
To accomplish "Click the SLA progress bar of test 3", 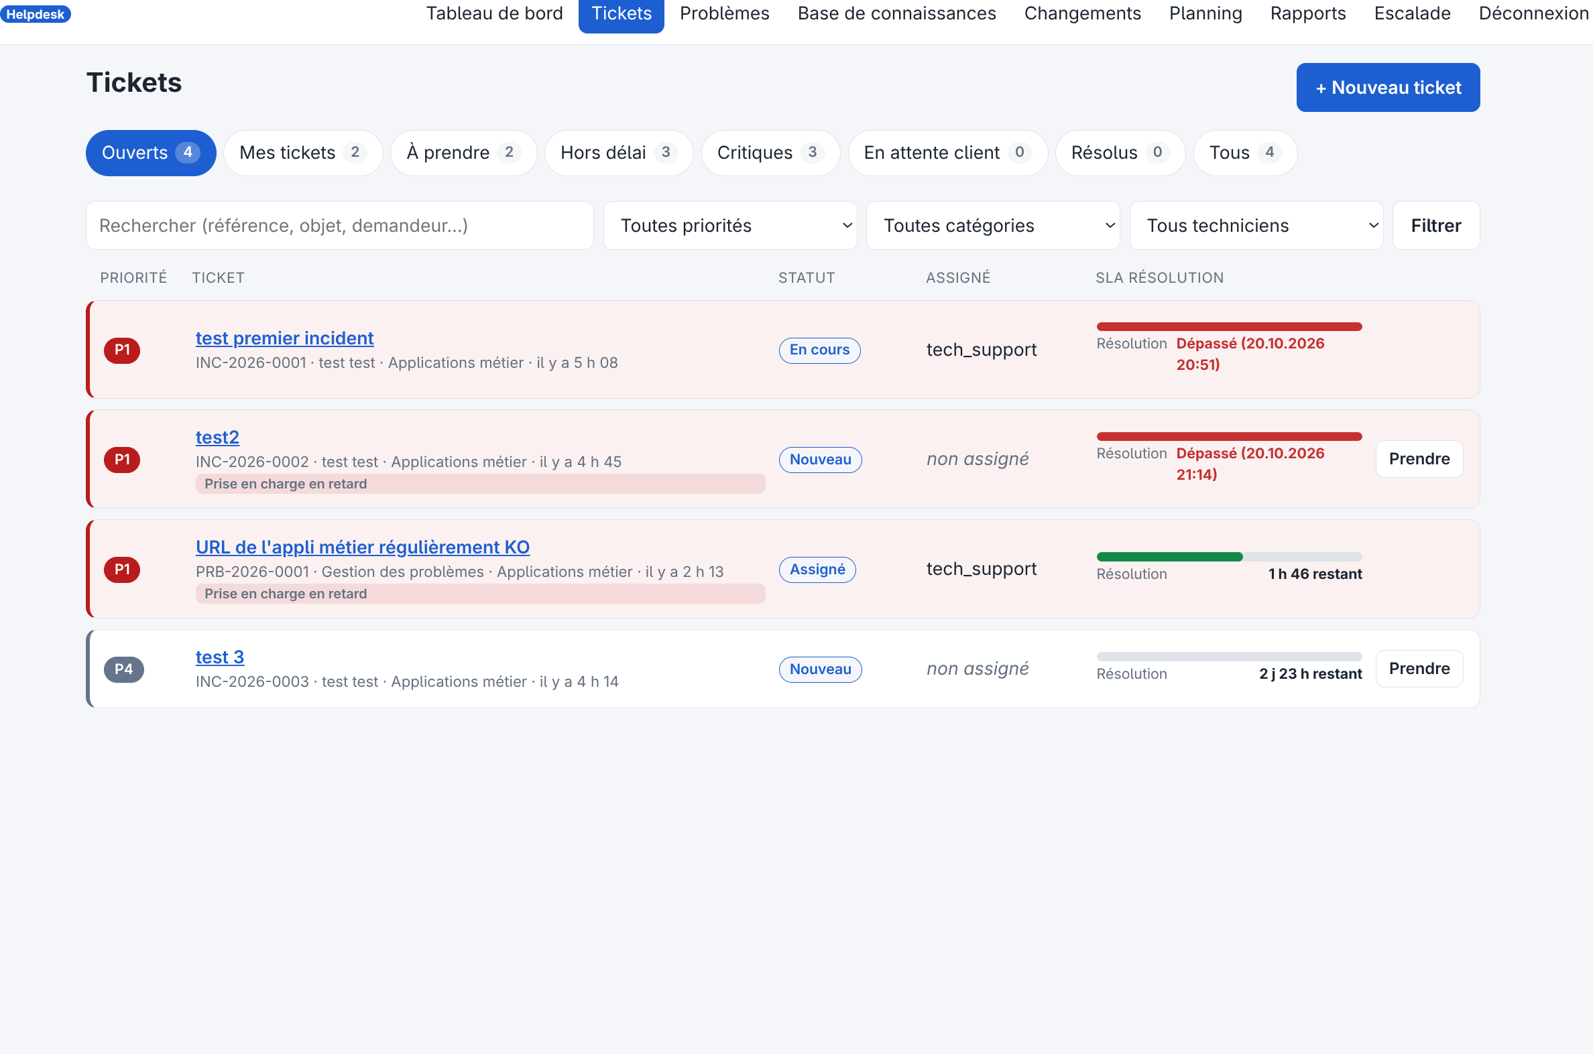I will pos(1228,656).
